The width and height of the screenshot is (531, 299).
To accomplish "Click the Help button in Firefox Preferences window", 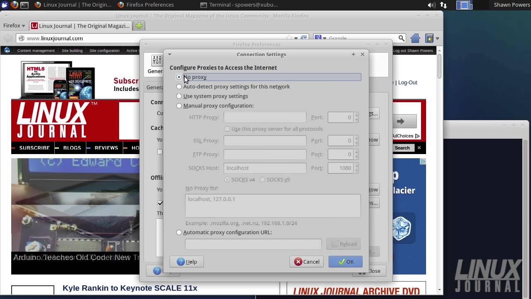I will click(157, 271).
